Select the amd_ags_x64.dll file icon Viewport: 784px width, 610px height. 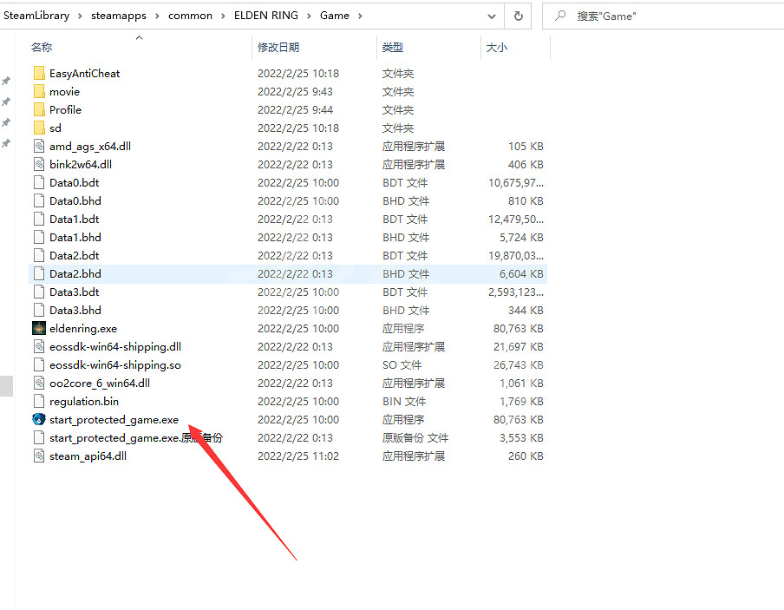(39, 146)
